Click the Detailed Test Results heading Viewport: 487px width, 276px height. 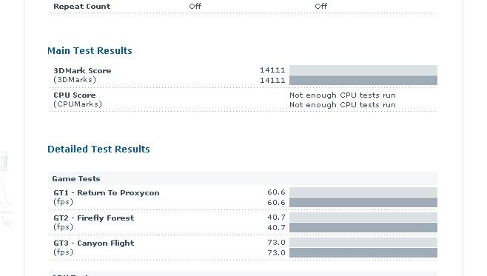pos(98,149)
